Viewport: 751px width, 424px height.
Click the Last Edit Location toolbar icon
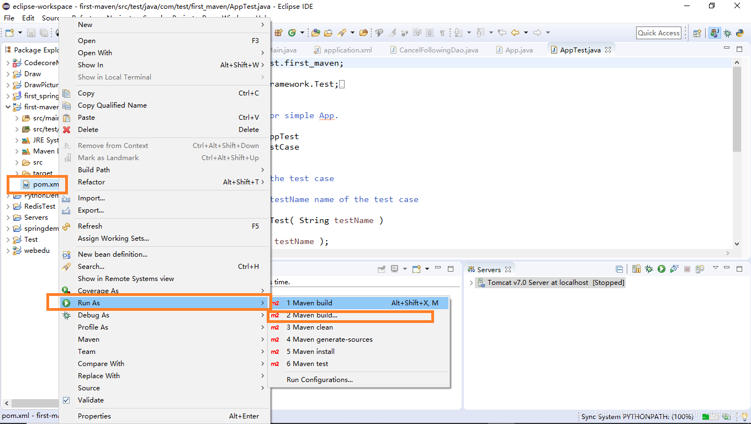point(501,33)
